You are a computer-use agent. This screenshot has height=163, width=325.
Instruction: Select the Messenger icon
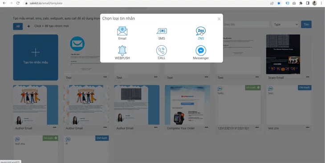pyautogui.click(x=201, y=50)
